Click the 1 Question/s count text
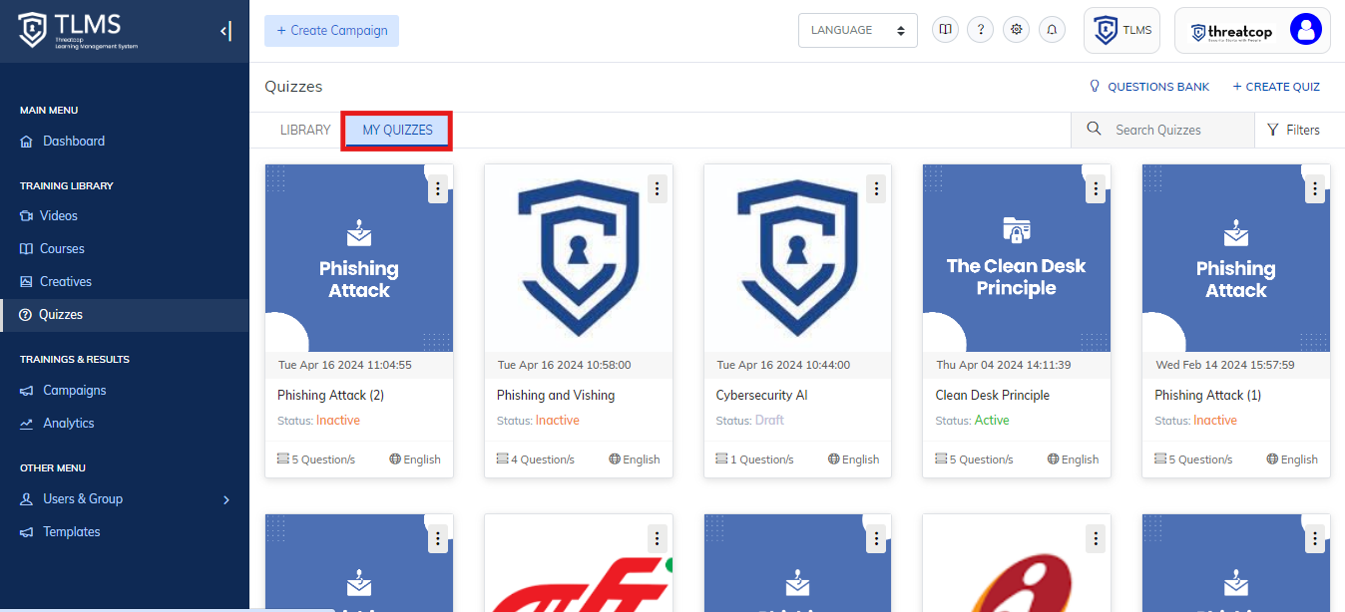The height and width of the screenshot is (612, 1345). click(761, 459)
